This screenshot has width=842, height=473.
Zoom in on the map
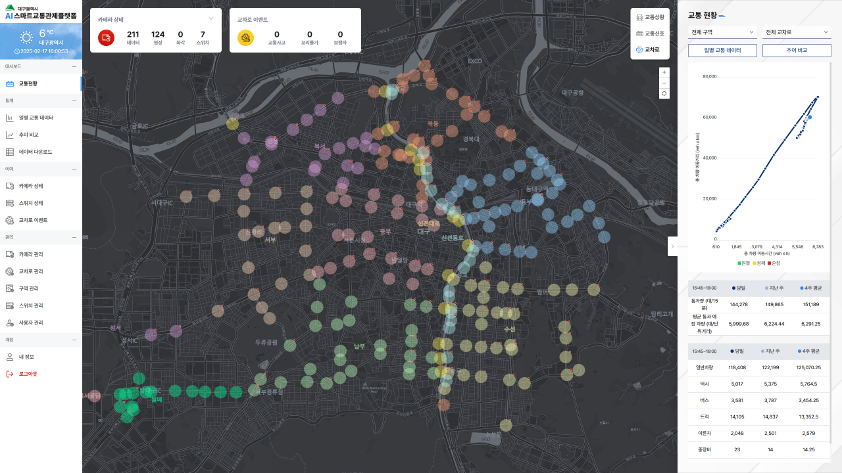click(x=664, y=72)
